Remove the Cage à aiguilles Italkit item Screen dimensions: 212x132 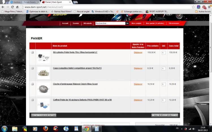33,68
